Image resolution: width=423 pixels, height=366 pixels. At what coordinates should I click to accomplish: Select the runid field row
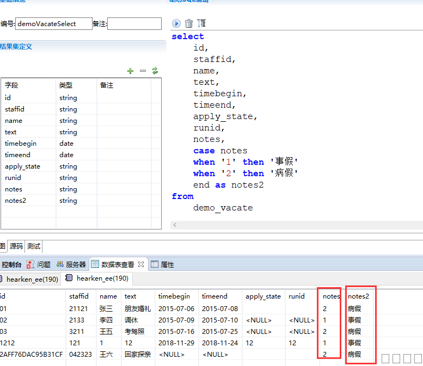[x=81, y=178]
